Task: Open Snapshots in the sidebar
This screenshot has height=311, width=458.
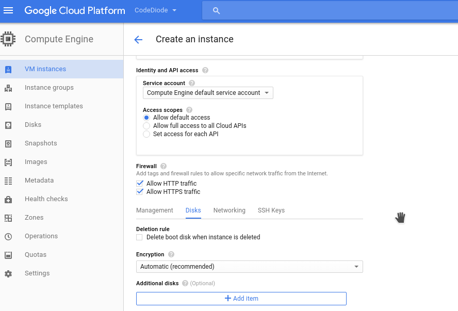Action: [61, 143]
